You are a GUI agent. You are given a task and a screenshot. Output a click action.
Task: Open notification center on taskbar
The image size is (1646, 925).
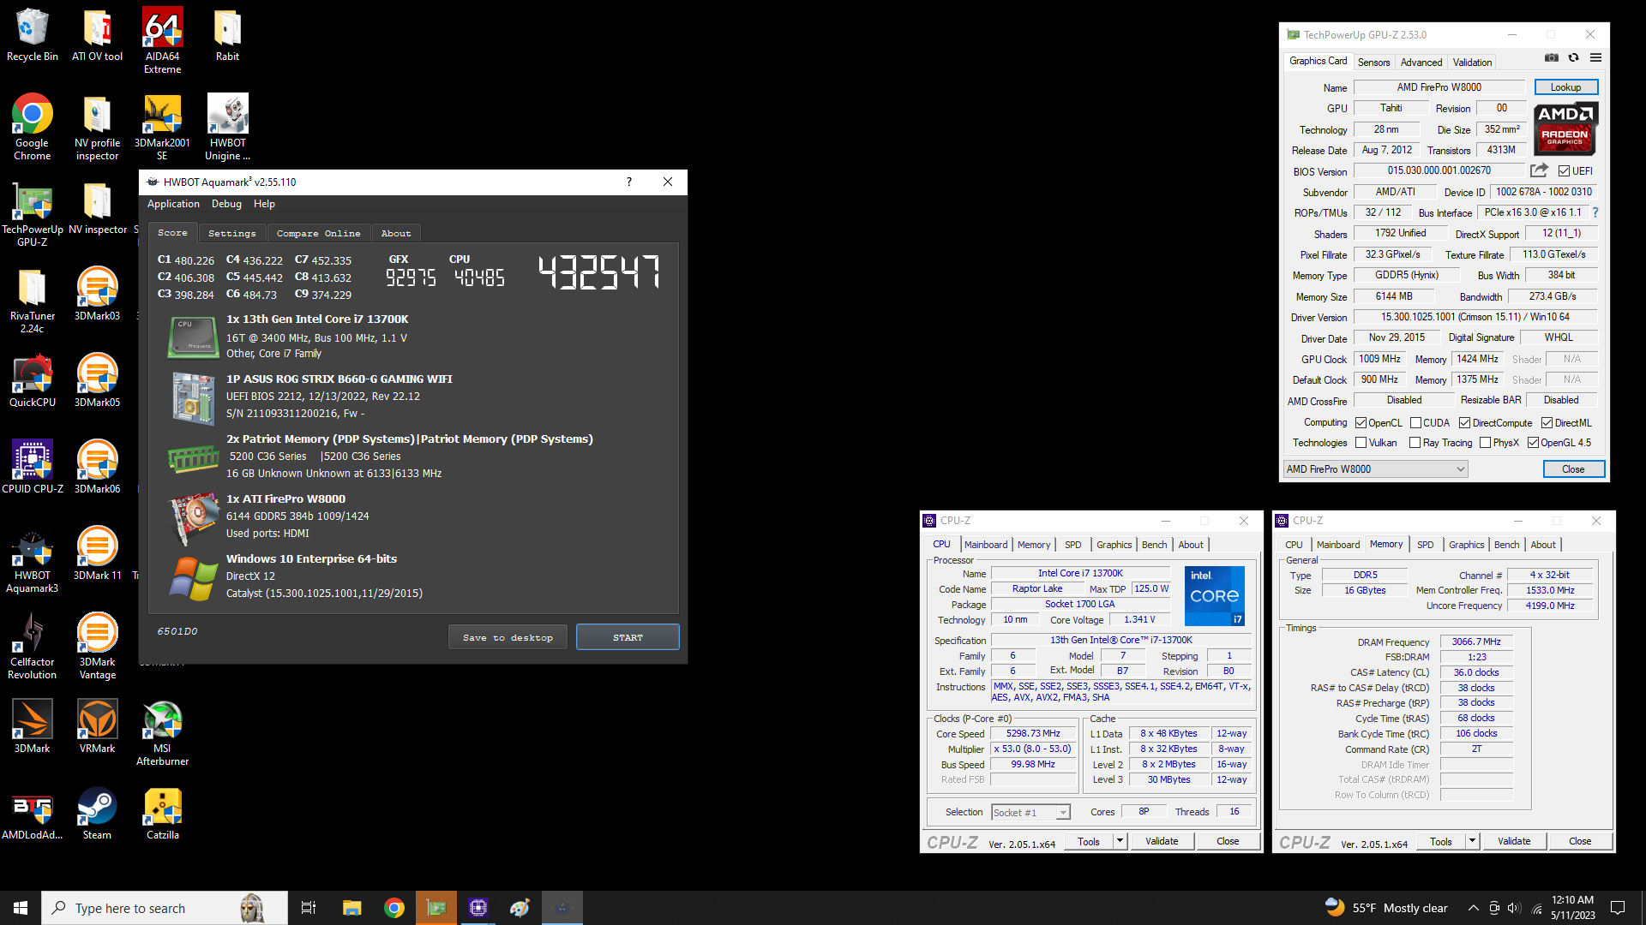click(x=1618, y=908)
